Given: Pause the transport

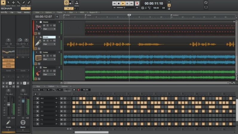Looking at the screenshot, I should point(127,3).
